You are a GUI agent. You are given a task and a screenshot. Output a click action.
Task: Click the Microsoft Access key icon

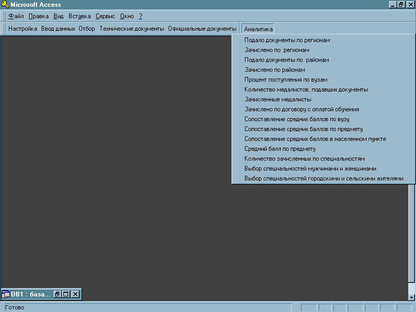pyautogui.click(x=5, y=4)
